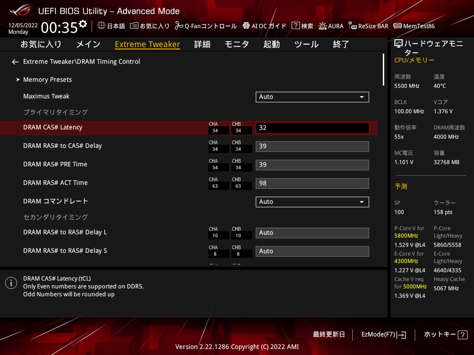The width and height of the screenshot is (474, 355).
Task: Go back using the left arrow icon
Action: click(15, 61)
